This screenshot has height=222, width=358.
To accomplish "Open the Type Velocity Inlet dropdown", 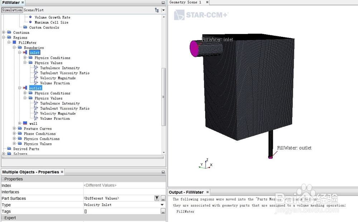I will pyautogui.click(x=162, y=205).
